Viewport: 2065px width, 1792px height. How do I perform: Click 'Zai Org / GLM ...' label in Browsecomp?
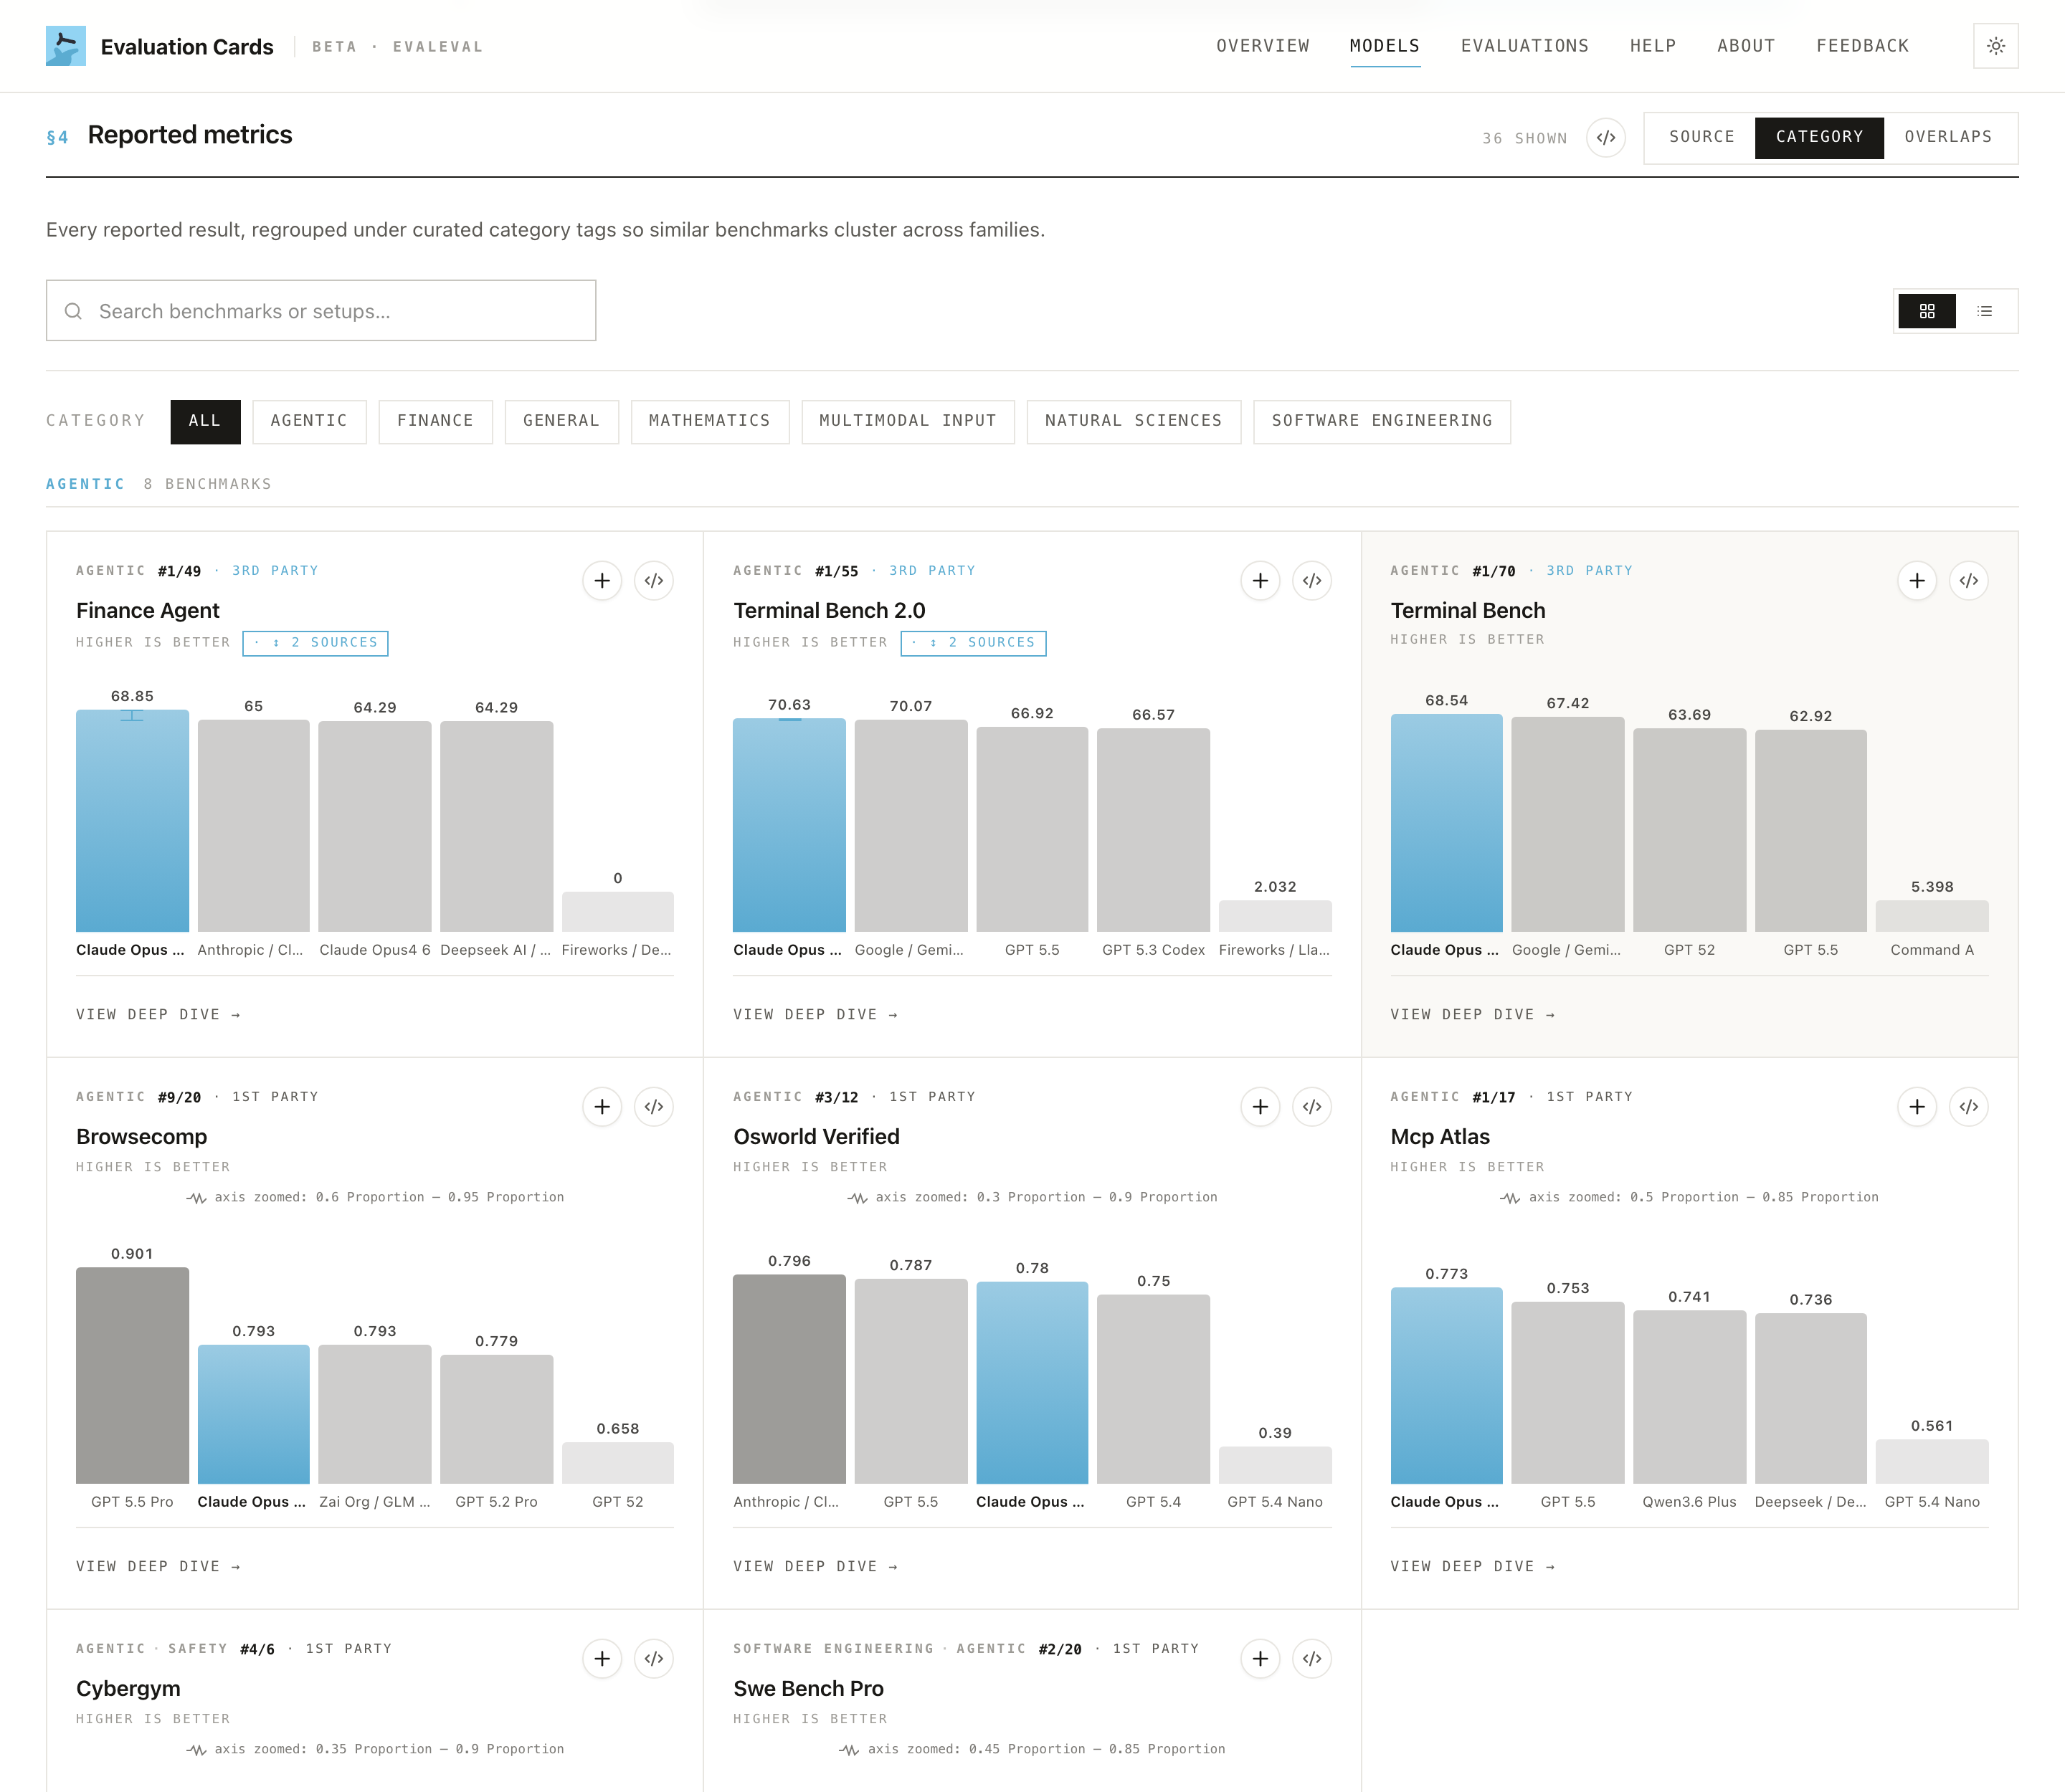[374, 1502]
